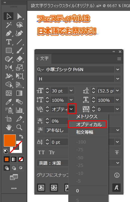Toggle strikethrough text button
Screen dimensions: 130x202
click(117, 152)
